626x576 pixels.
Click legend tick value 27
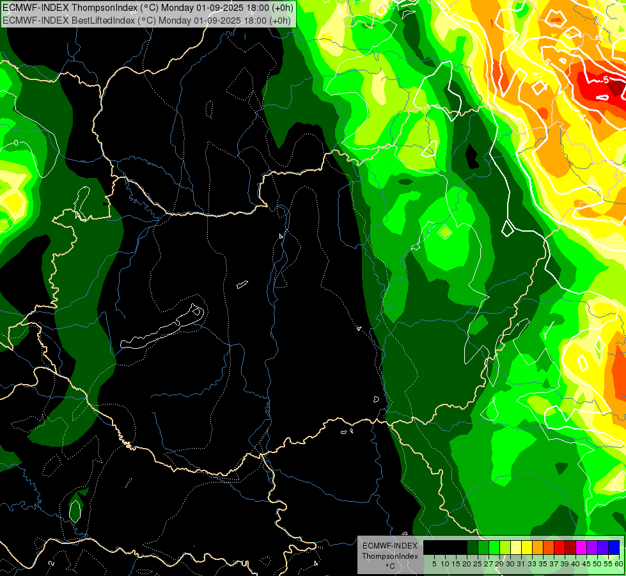489,564
